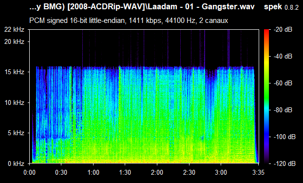The width and height of the screenshot is (303, 183).
Task: Click the 20 kHz frequency axis label
Action: (x=15, y=41)
